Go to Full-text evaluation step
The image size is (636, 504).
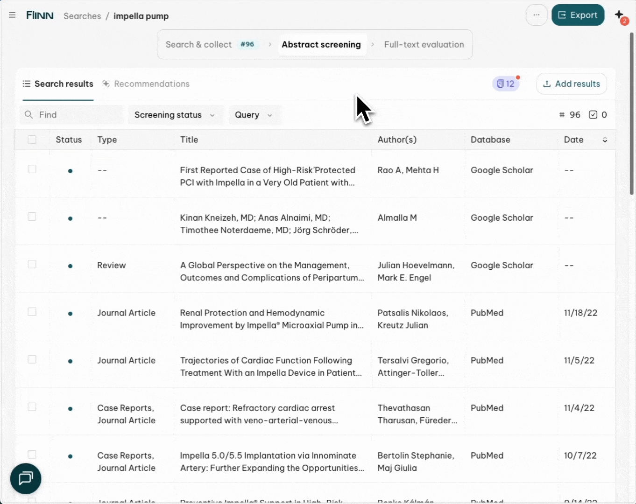pos(424,45)
